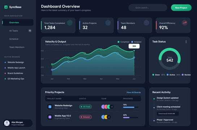
Task: Click Alex Morgan Project Manager profile card
Action: click(x=18, y=123)
